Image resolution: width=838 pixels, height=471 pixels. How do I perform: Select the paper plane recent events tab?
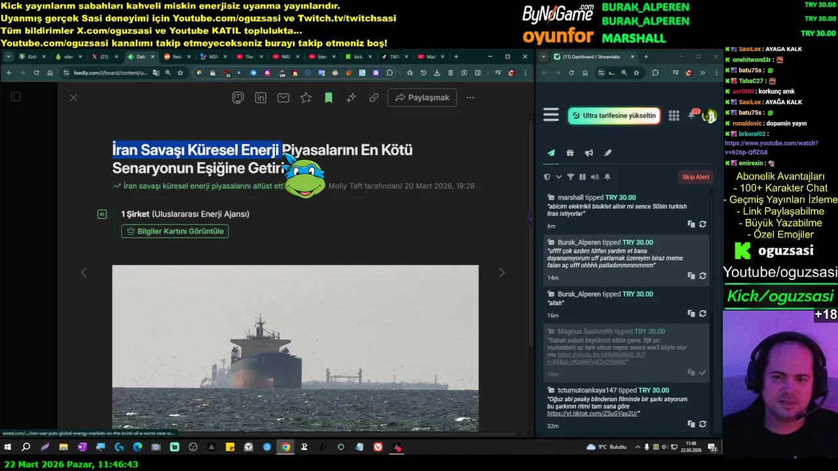click(x=551, y=153)
